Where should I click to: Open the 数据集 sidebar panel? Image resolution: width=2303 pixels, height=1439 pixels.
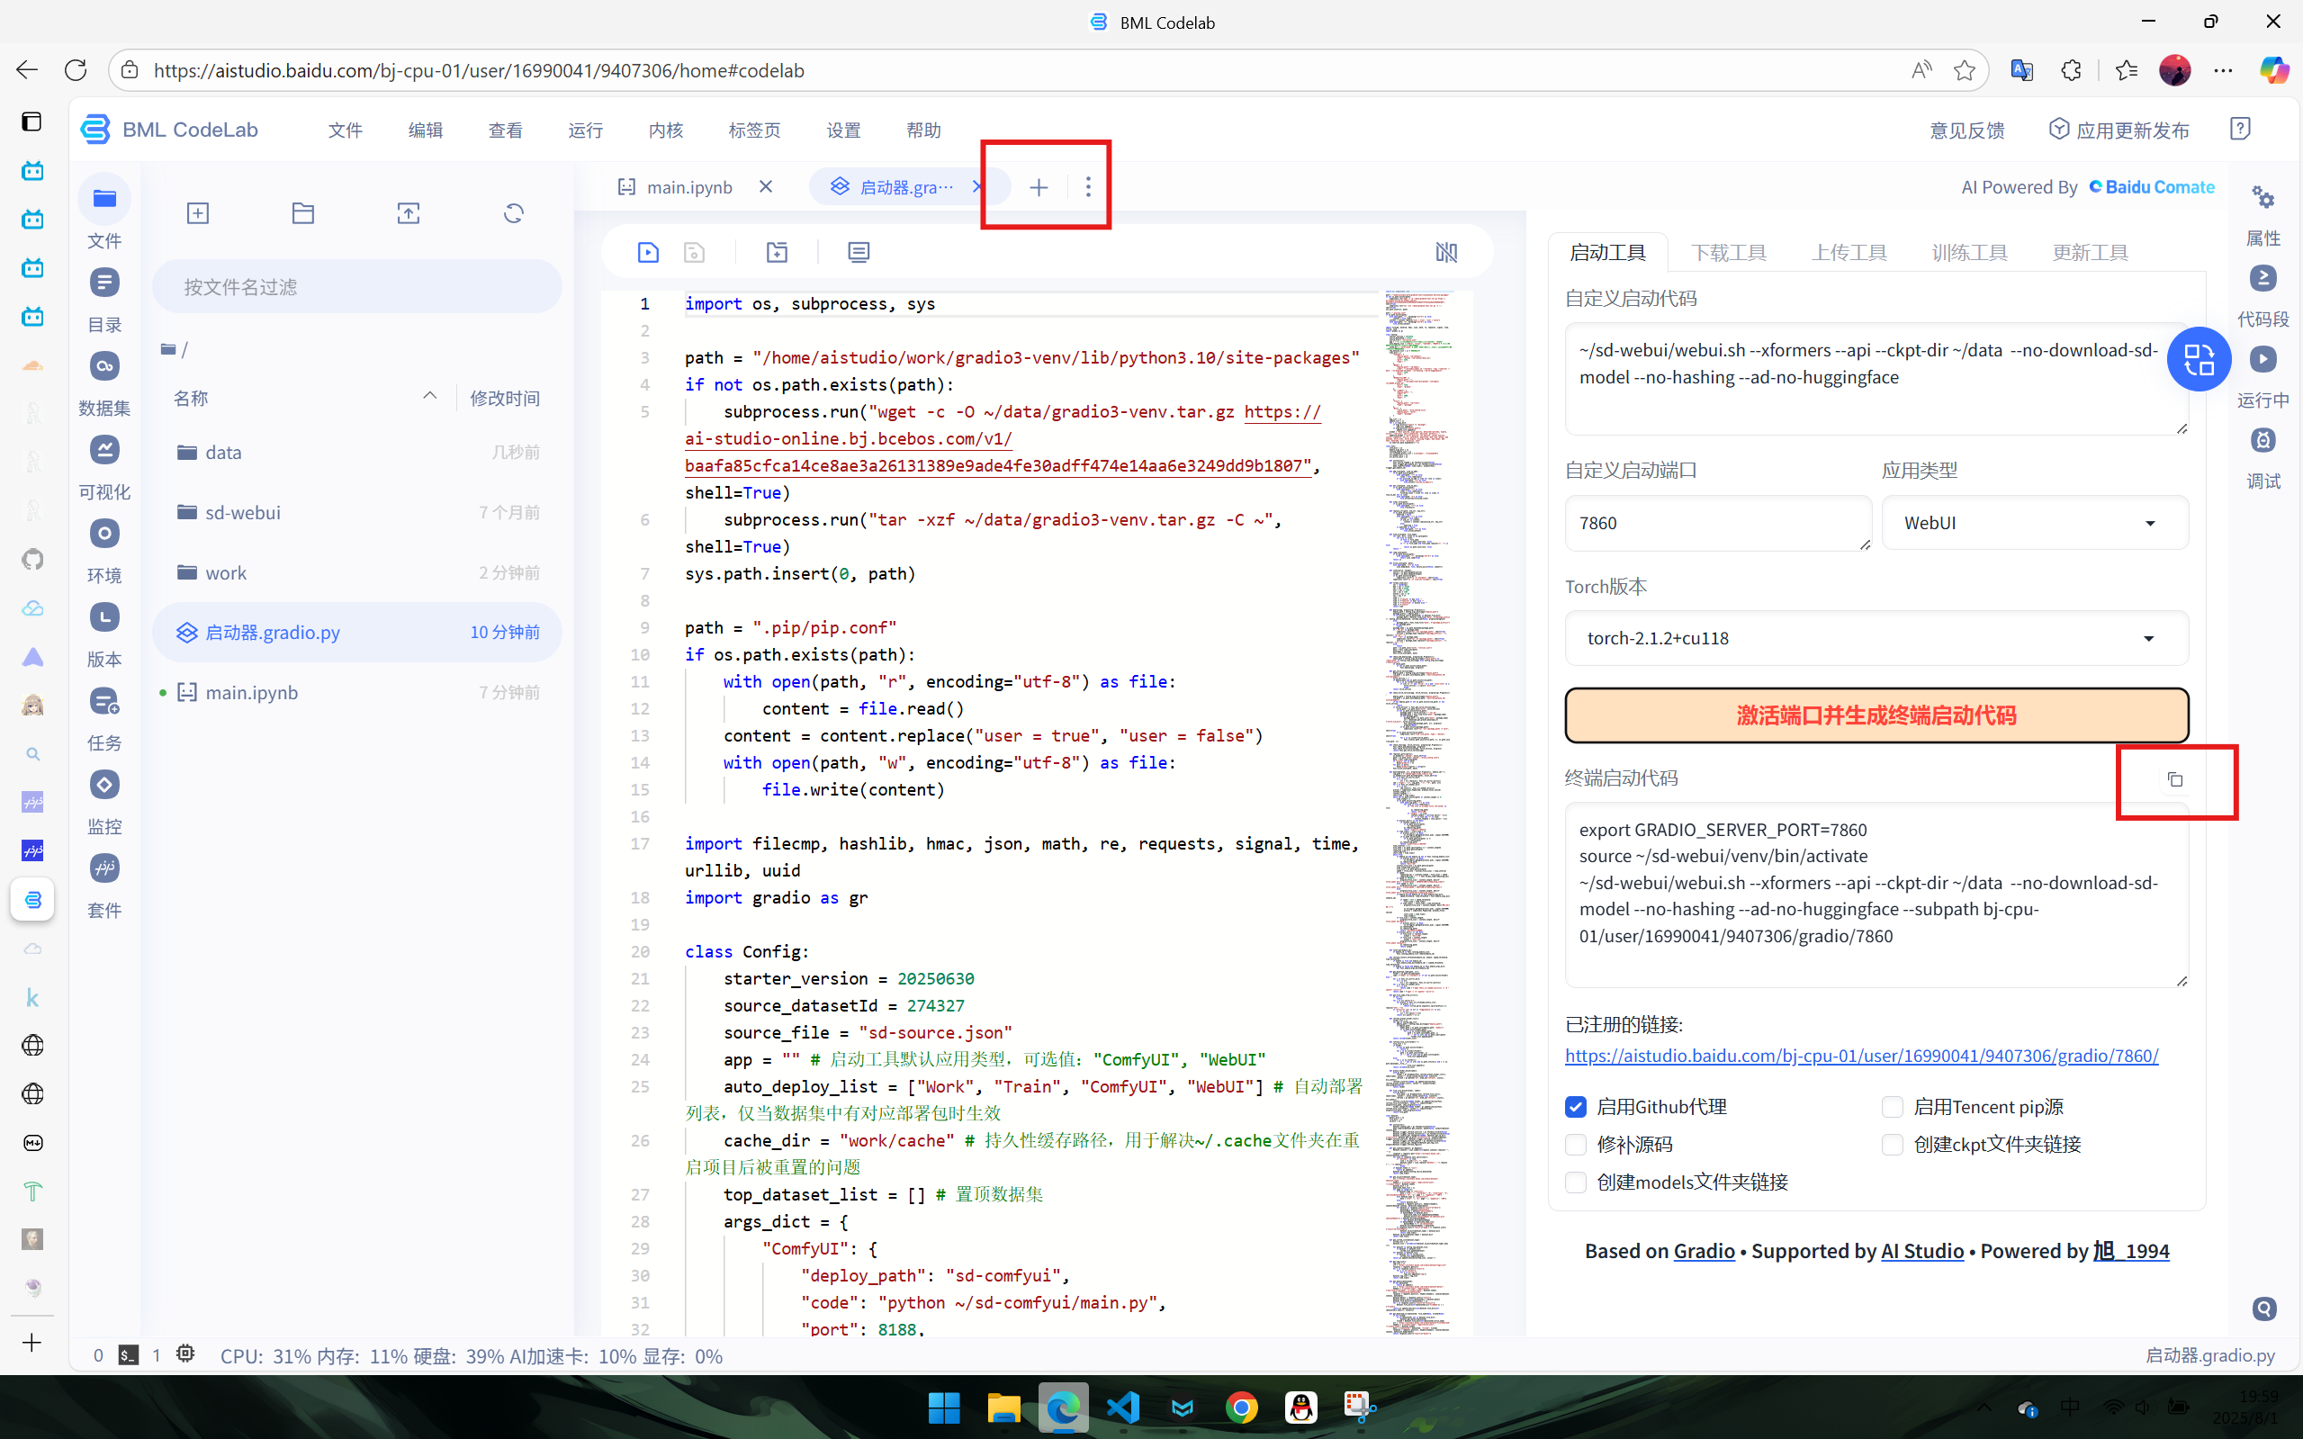(104, 367)
